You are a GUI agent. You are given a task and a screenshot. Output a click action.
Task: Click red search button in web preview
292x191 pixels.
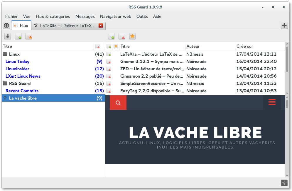(x=118, y=103)
